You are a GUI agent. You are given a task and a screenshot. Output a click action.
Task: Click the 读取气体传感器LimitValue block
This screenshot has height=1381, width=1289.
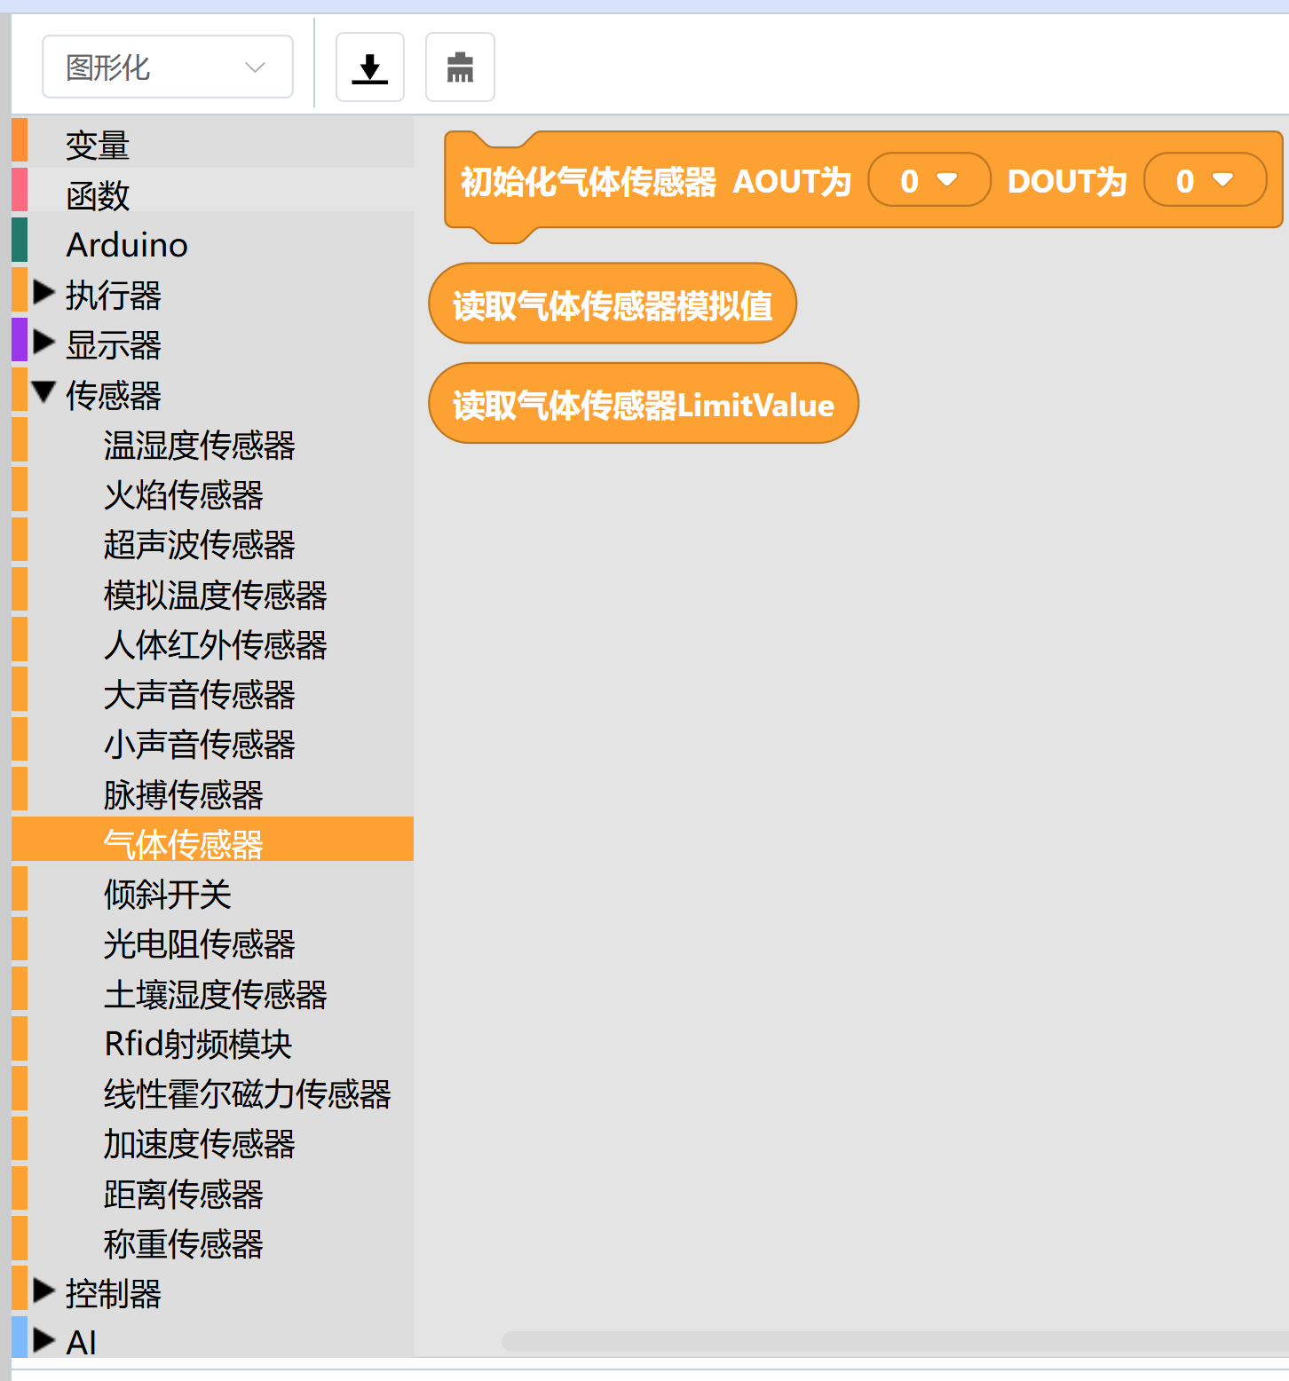click(643, 404)
